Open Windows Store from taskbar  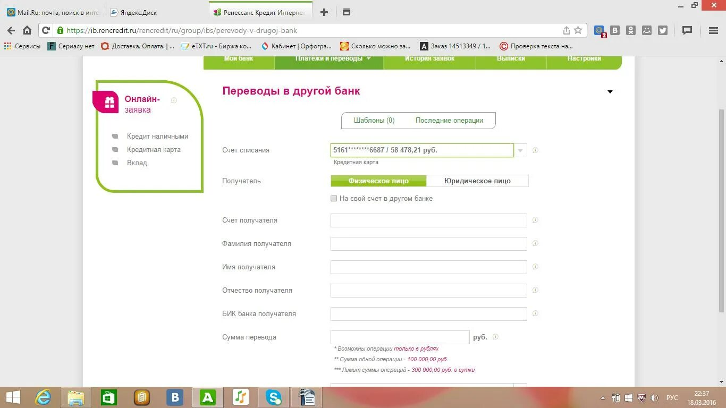coord(109,397)
